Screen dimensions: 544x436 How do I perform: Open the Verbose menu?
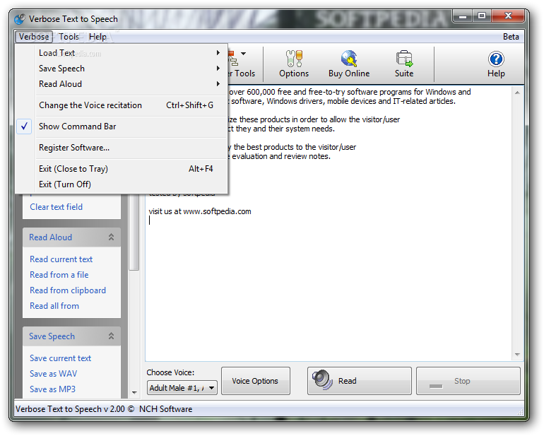coord(34,37)
